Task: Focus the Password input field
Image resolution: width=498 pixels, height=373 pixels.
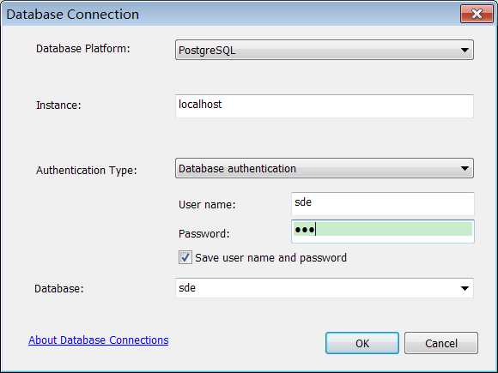Action: pos(383,232)
